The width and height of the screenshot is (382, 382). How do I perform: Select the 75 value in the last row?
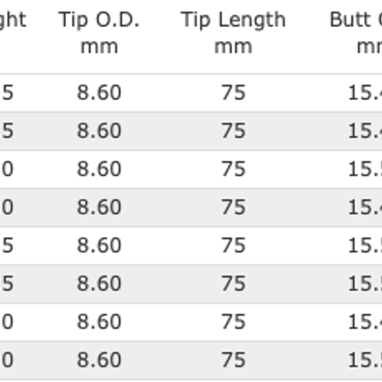pyautogui.click(x=233, y=360)
